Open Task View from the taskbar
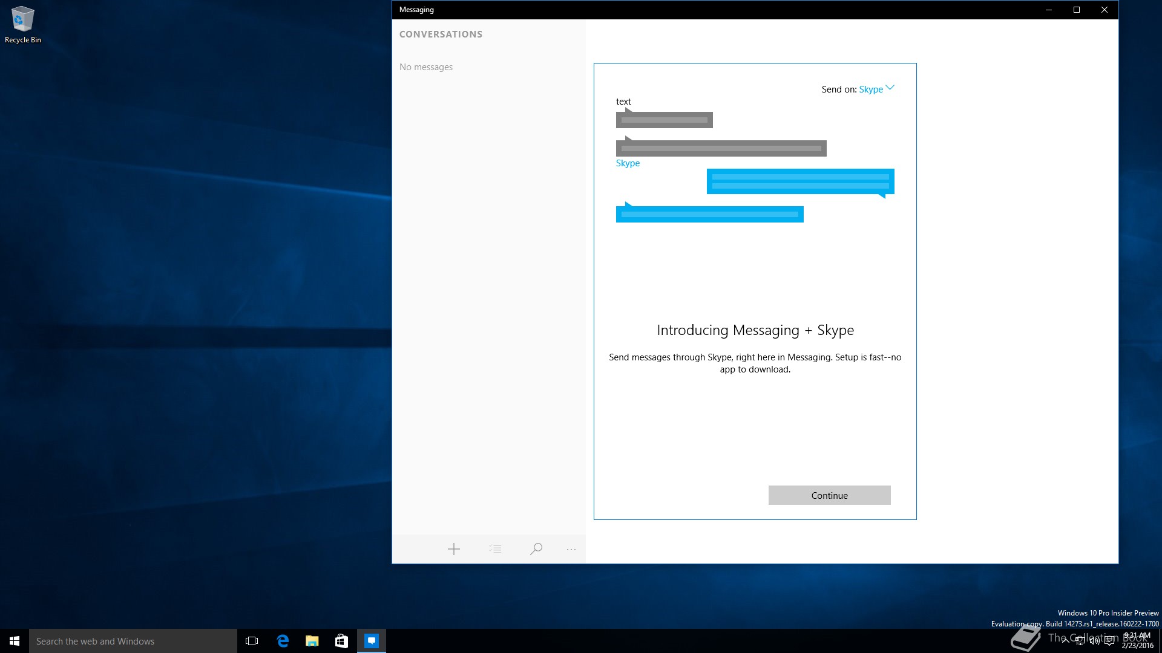 tap(252, 641)
